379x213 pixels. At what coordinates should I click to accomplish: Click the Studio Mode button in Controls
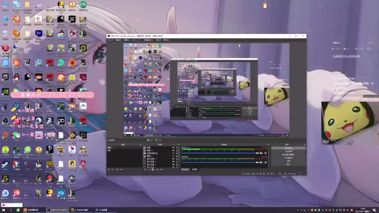pos(289,158)
